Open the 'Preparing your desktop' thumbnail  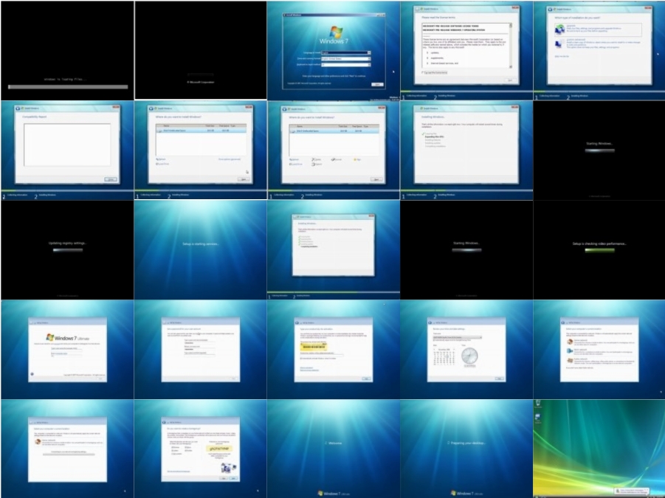click(x=466, y=449)
